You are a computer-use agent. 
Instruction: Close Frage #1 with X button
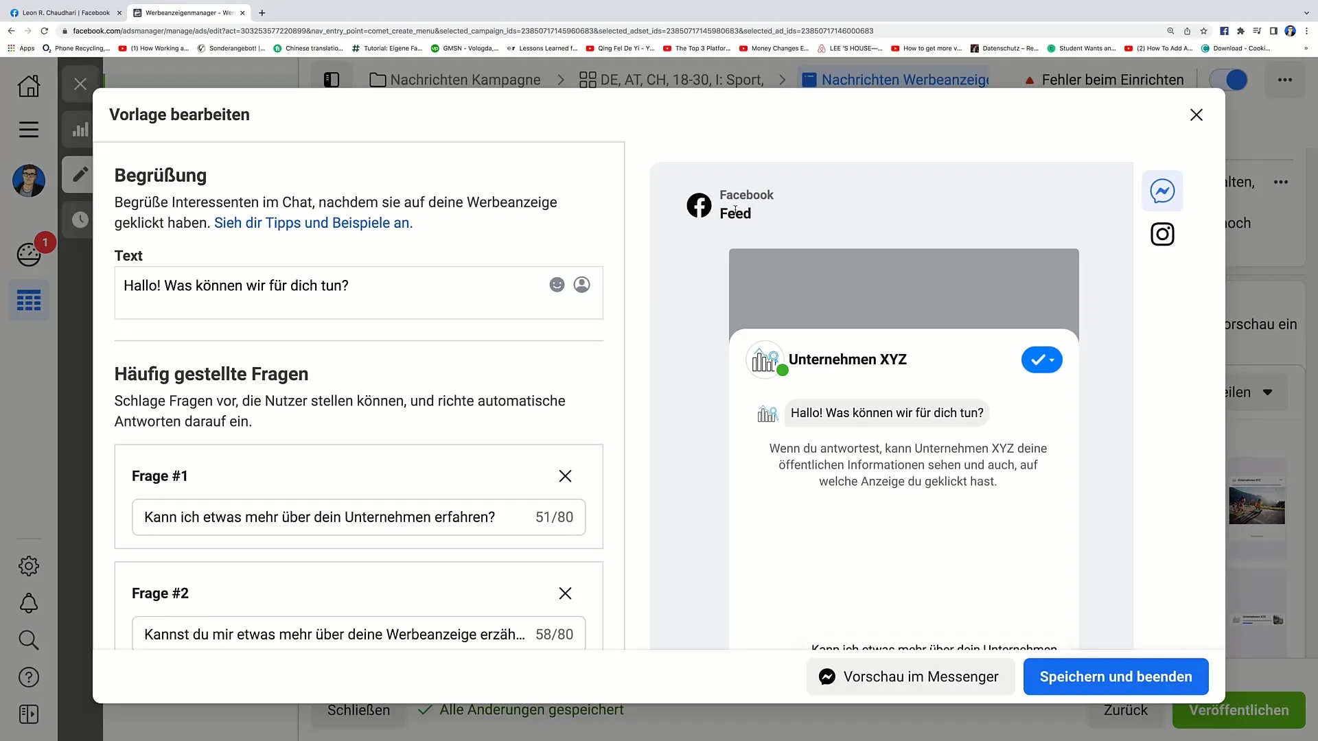point(565,476)
